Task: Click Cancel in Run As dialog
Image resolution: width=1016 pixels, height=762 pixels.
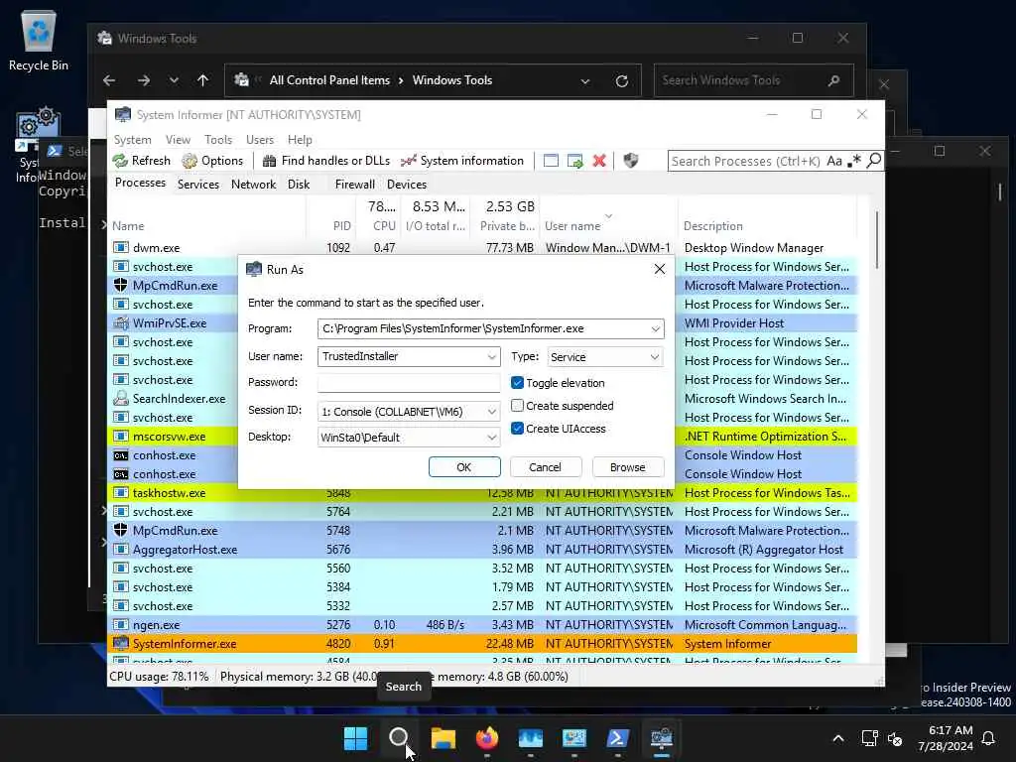Action: [x=545, y=467]
